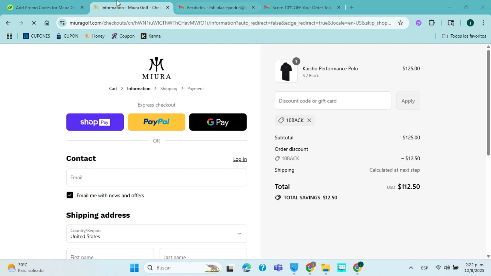
Task: Close the Information - Miura Golf tab
Action: [168, 7]
